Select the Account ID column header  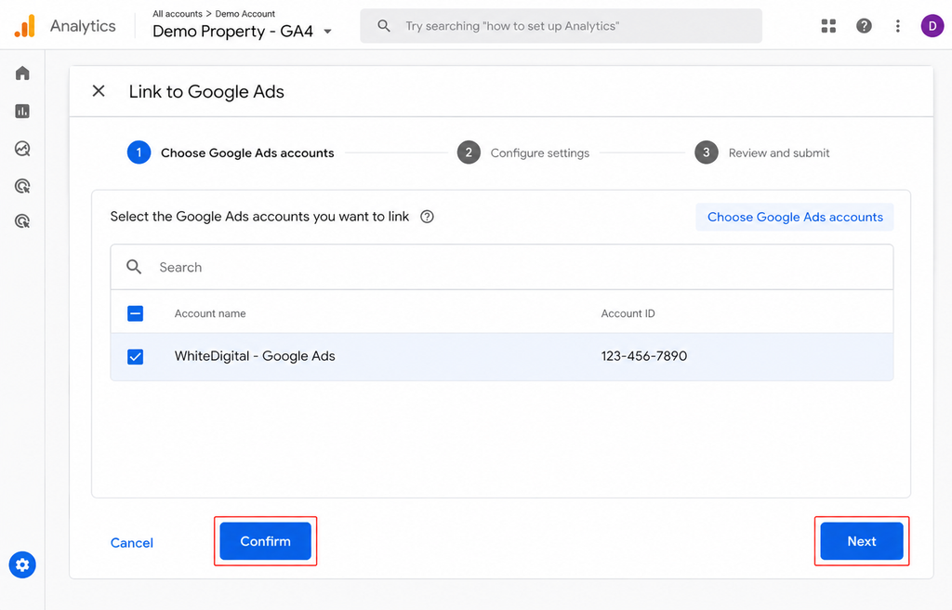628,313
